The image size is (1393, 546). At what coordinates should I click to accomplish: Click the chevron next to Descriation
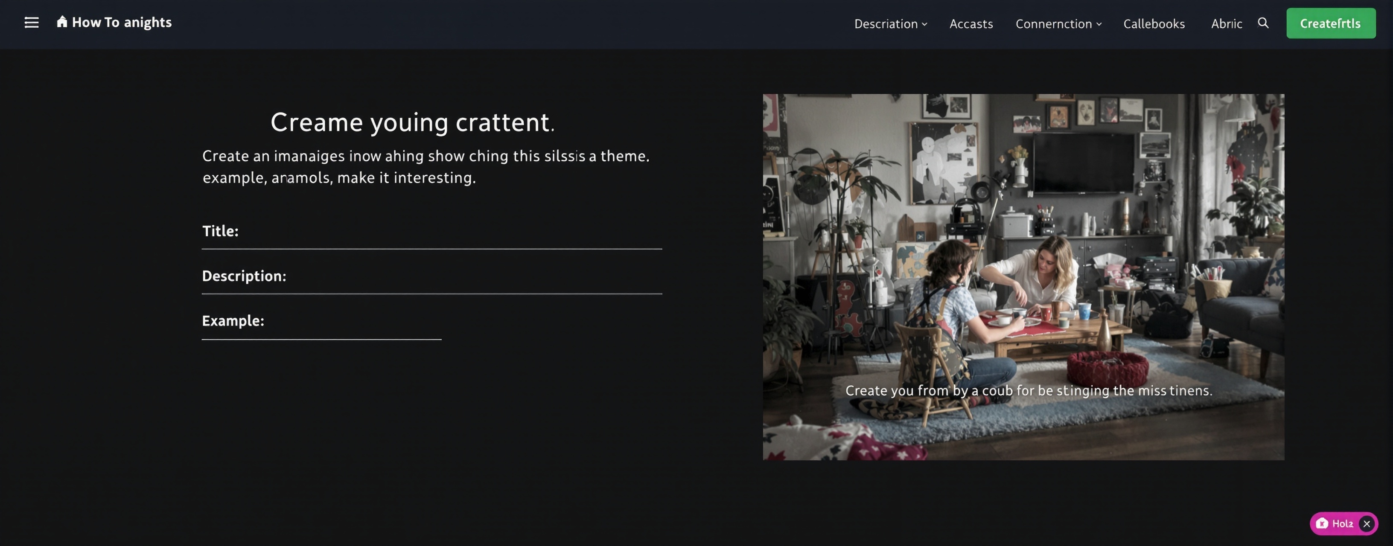[x=925, y=24]
